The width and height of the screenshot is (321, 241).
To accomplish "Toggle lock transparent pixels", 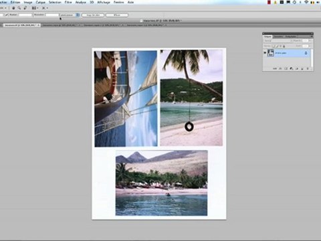I will tap(274, 46).
